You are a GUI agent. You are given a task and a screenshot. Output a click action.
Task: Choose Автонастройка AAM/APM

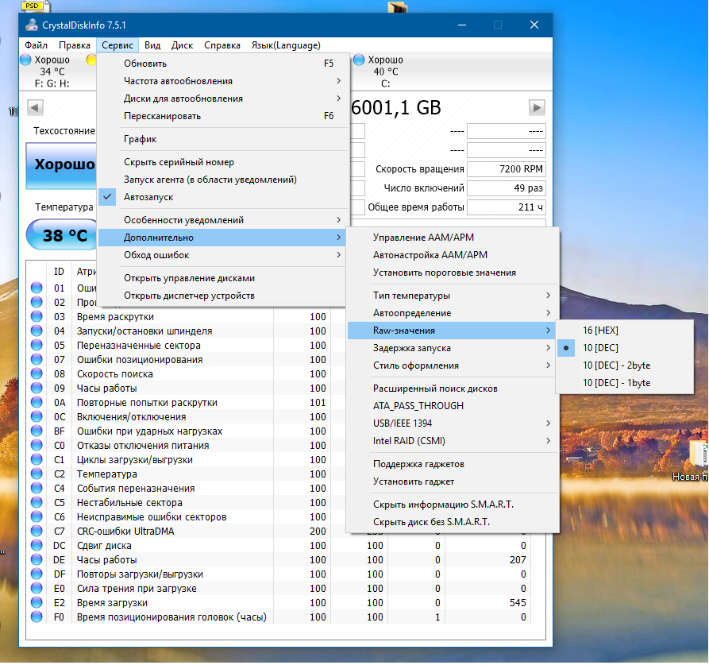pos(453,255)
